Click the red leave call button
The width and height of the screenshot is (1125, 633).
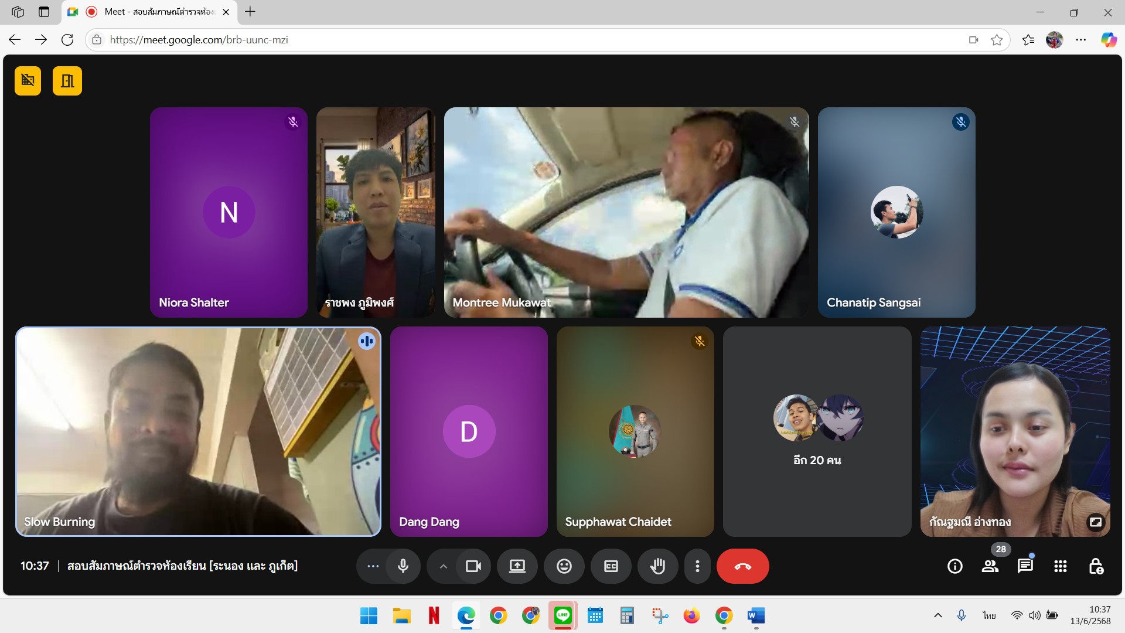[x=742, y=566]
